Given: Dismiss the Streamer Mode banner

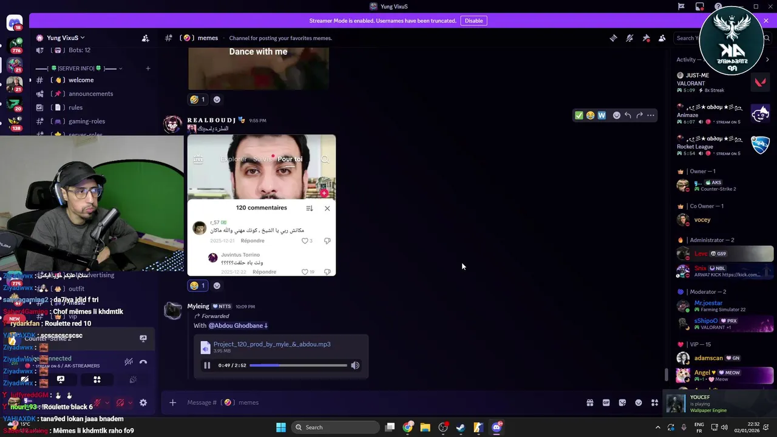Looking at the screenshot, I should point(765,21).
